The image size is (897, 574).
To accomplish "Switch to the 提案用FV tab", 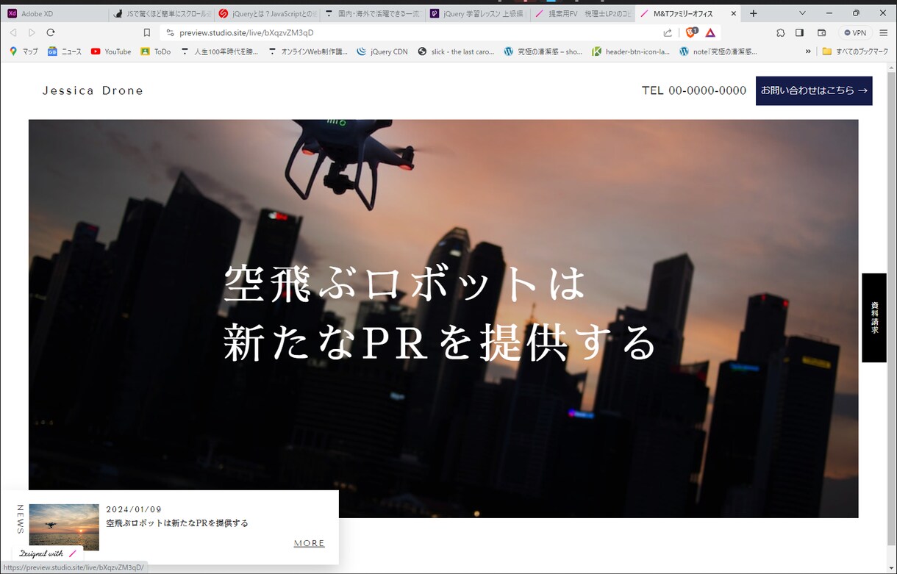I will pos(582,13).
